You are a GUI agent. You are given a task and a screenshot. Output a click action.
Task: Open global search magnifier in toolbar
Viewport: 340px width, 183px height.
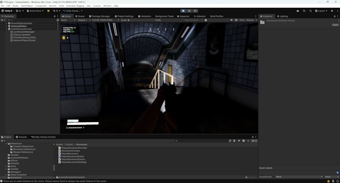310,11
